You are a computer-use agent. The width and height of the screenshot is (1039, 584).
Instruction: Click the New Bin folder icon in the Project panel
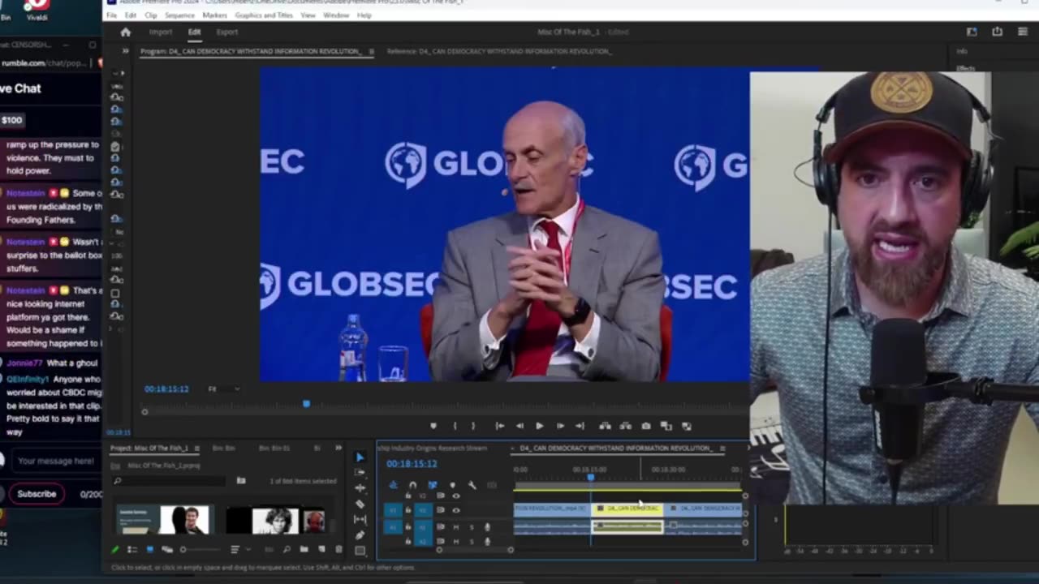304,549
